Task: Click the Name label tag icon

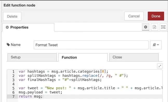Action: (8, 45)
